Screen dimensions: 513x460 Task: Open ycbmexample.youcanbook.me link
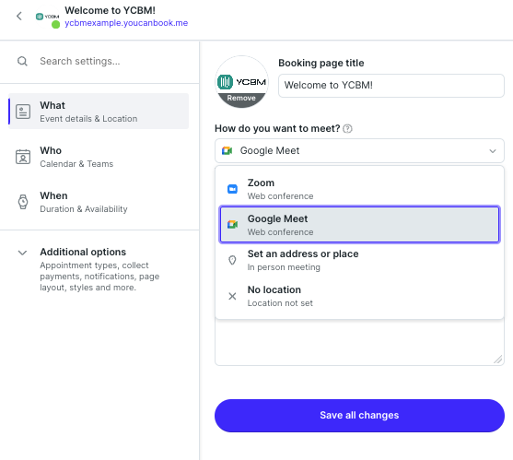point(126,23)
